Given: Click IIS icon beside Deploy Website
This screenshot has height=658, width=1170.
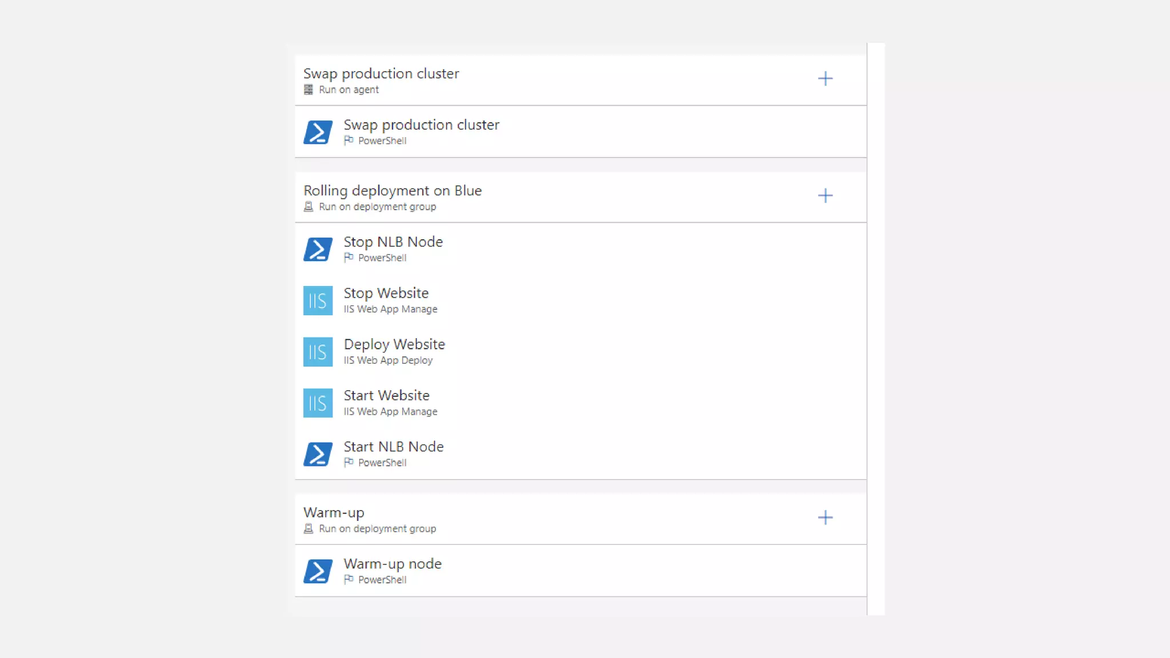Looking at the screenshot, I should [x=318, y=352].
